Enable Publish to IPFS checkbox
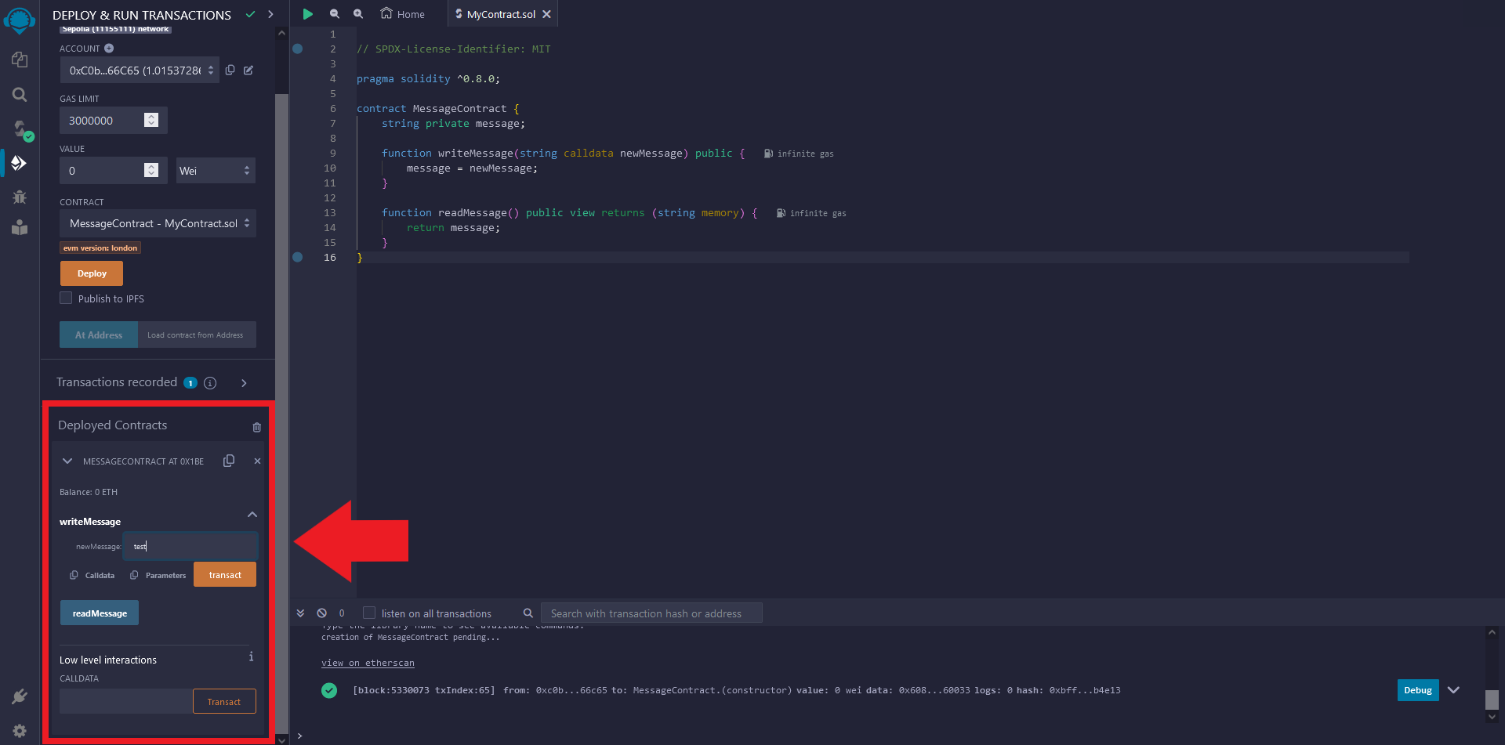 click(67, 298)
